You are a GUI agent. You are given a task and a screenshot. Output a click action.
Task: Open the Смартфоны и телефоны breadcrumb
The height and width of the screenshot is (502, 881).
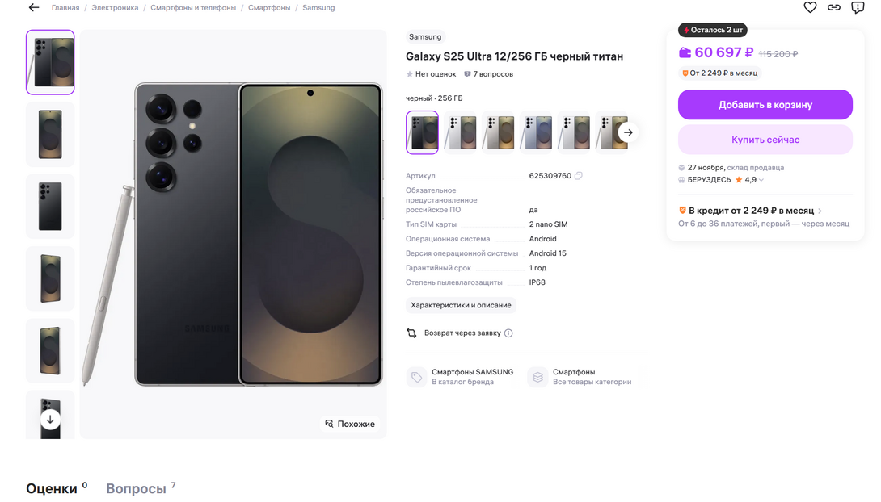pyautogui.click(x=193, y=7)
